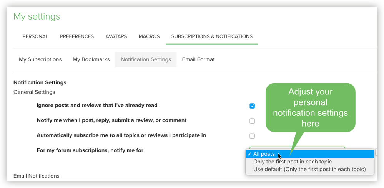Screen dimensions: 384x188
Task: Select the 'Use default' dropdown option
Action: (x=309, y=169)
